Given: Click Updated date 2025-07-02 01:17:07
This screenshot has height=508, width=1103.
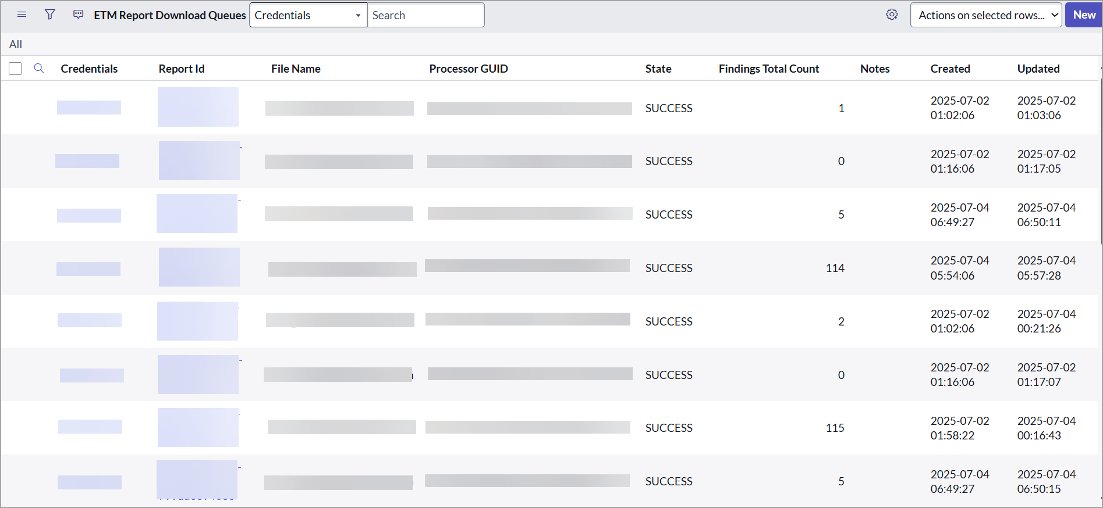Looking at the screenshot, I should click(1047, 374).
